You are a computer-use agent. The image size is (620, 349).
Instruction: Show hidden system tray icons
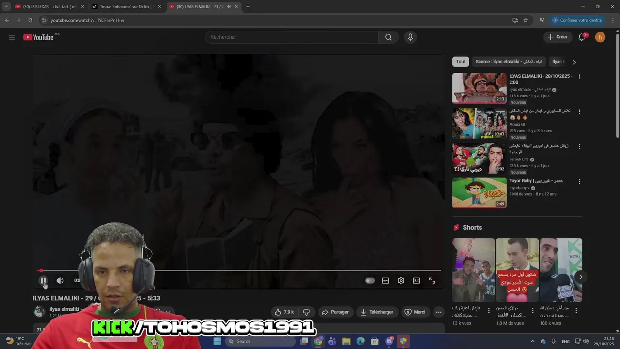[533, 341]
